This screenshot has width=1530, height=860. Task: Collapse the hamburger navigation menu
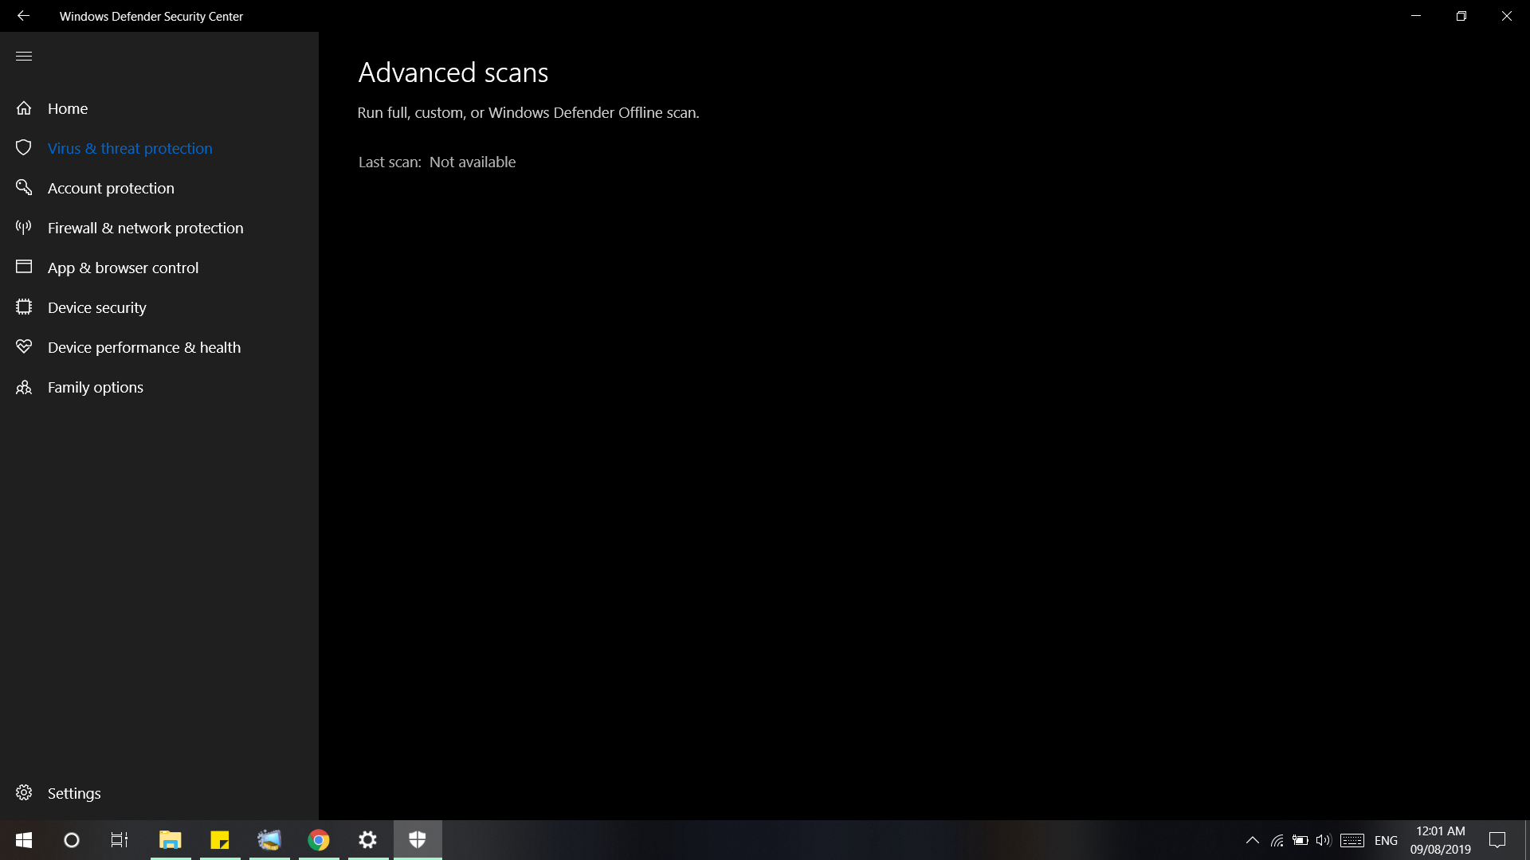[24, 56]
